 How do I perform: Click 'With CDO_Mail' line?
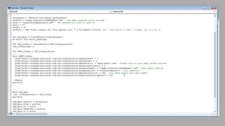click(20, 92)
